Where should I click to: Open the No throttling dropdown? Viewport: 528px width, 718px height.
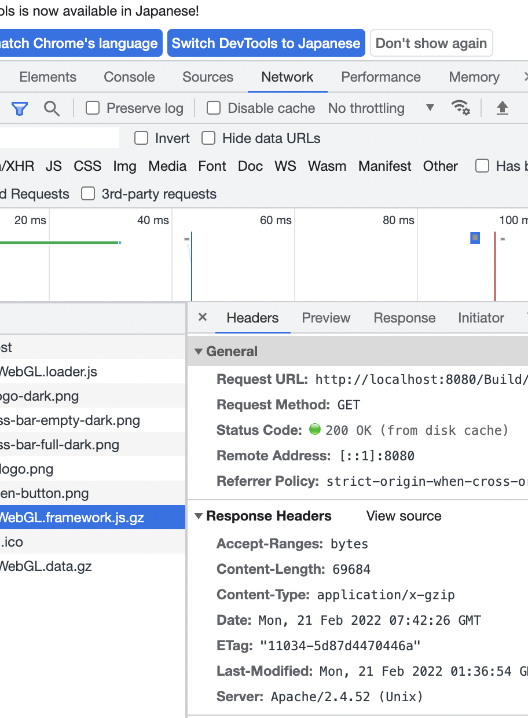tap(381, 108)
